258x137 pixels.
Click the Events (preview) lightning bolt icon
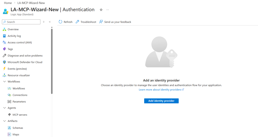coord(4,69)
